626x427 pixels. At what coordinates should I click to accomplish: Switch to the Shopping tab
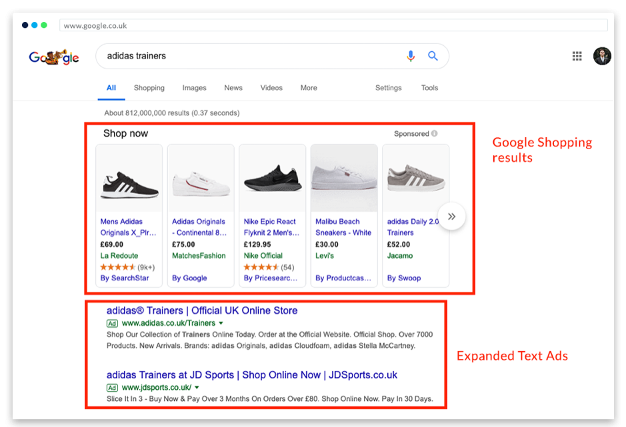(149, 88)
